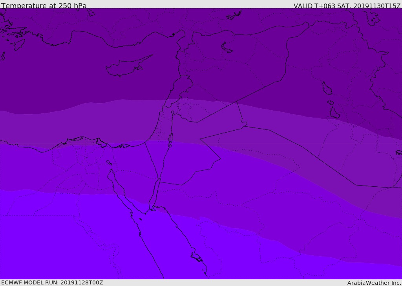Click the 'ArabiaWeather Inc' credit text

[x=374, y=283]
